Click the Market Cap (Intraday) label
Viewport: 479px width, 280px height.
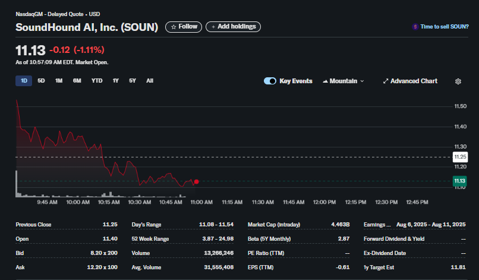click(x=274, y=225)
